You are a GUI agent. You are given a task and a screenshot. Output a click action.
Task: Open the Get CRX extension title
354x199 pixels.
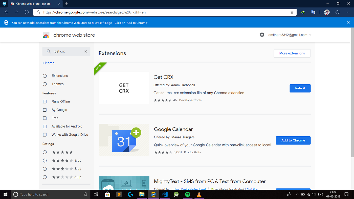coord(163,77)
